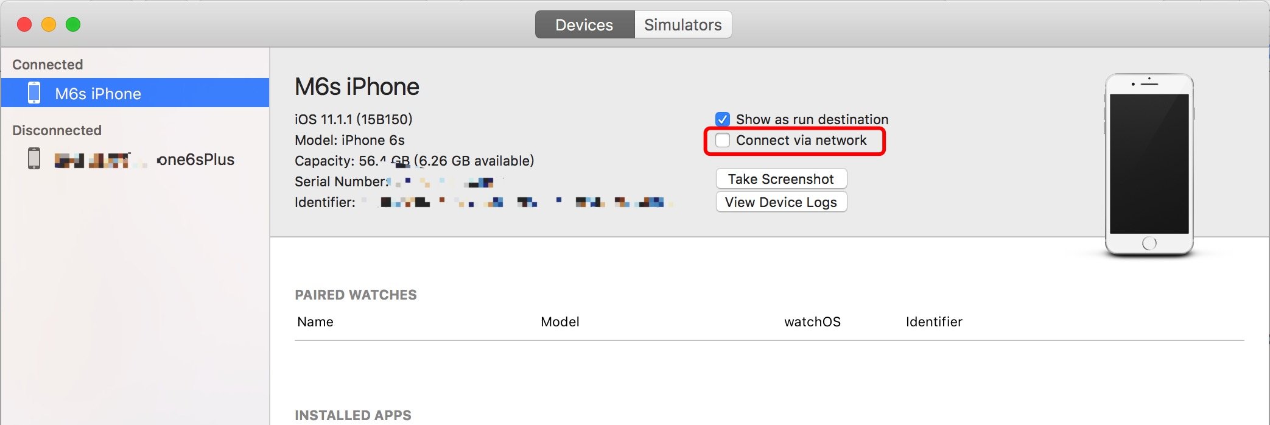Viewport: 1270px width, 425px height.
Task: Open View Device Logs
Action: point(781,202)
